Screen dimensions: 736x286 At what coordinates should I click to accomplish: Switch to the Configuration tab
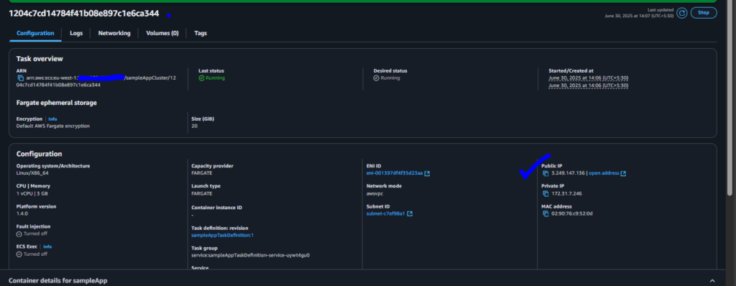click(x=35, y=33)
